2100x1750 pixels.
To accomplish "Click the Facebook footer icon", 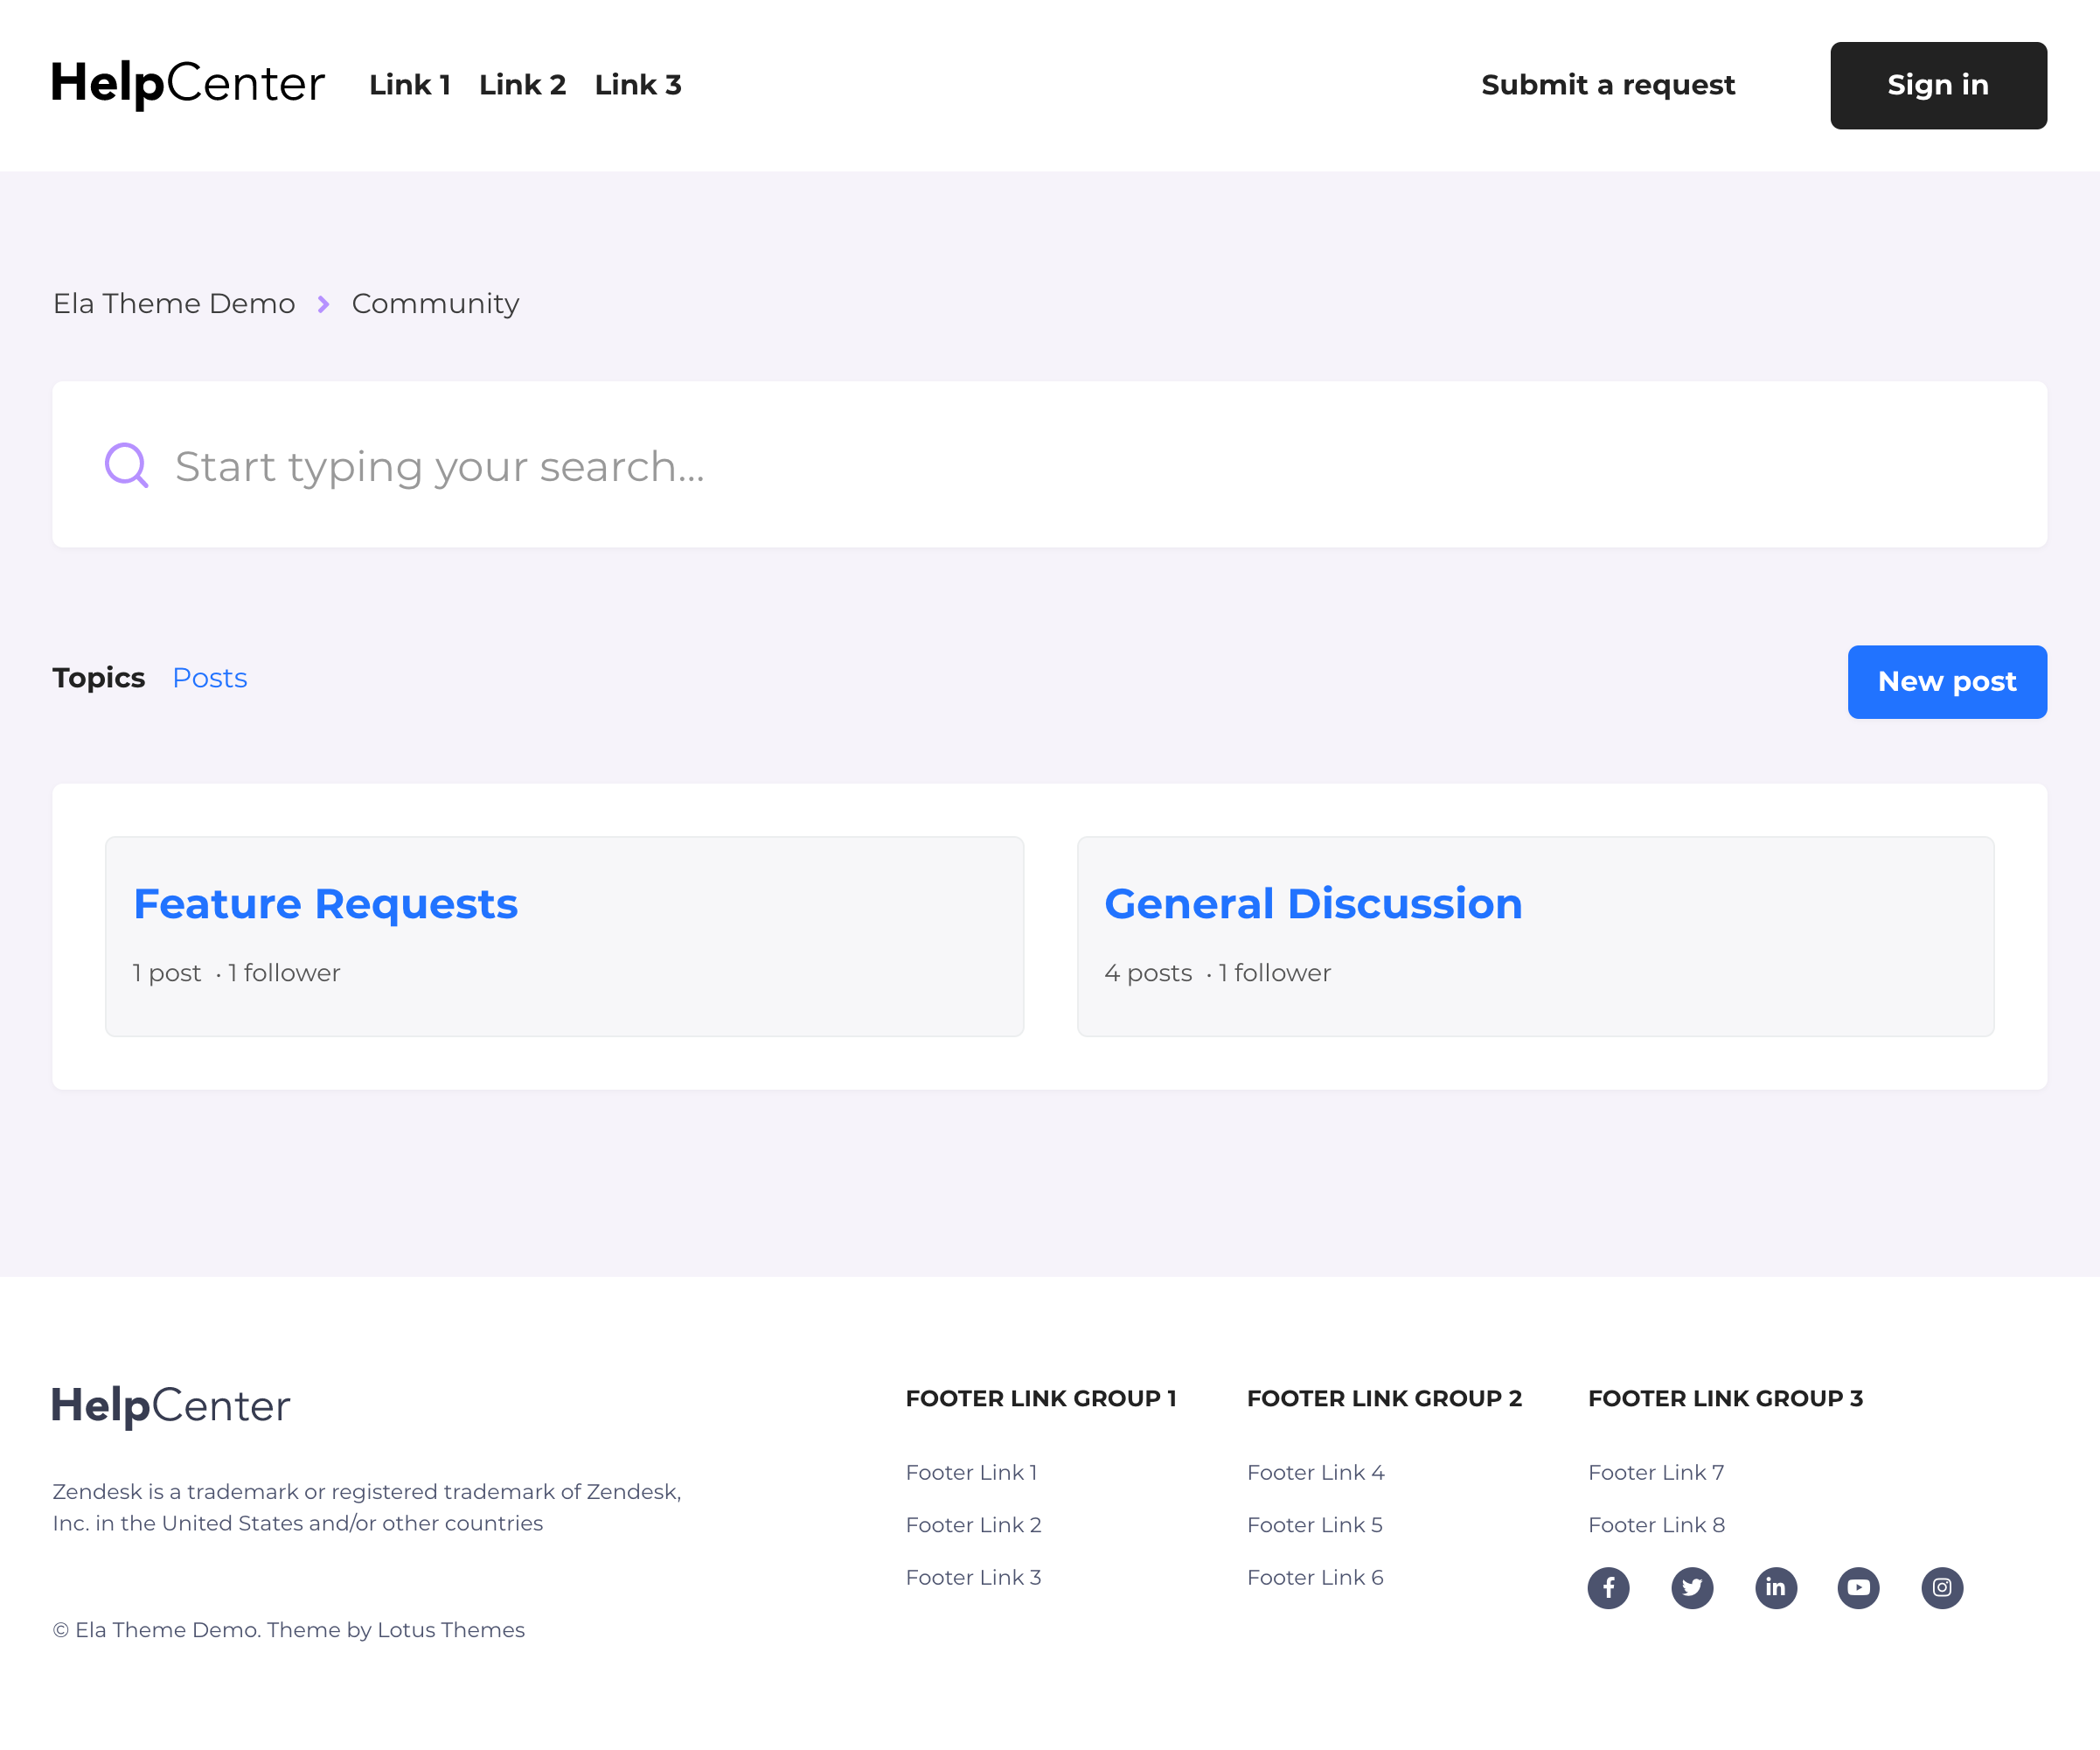I will coord(1608,1588).
